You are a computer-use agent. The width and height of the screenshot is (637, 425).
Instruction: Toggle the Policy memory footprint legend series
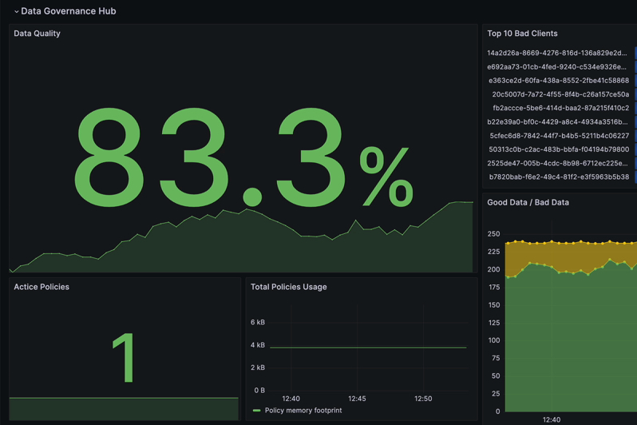point(303,411)
